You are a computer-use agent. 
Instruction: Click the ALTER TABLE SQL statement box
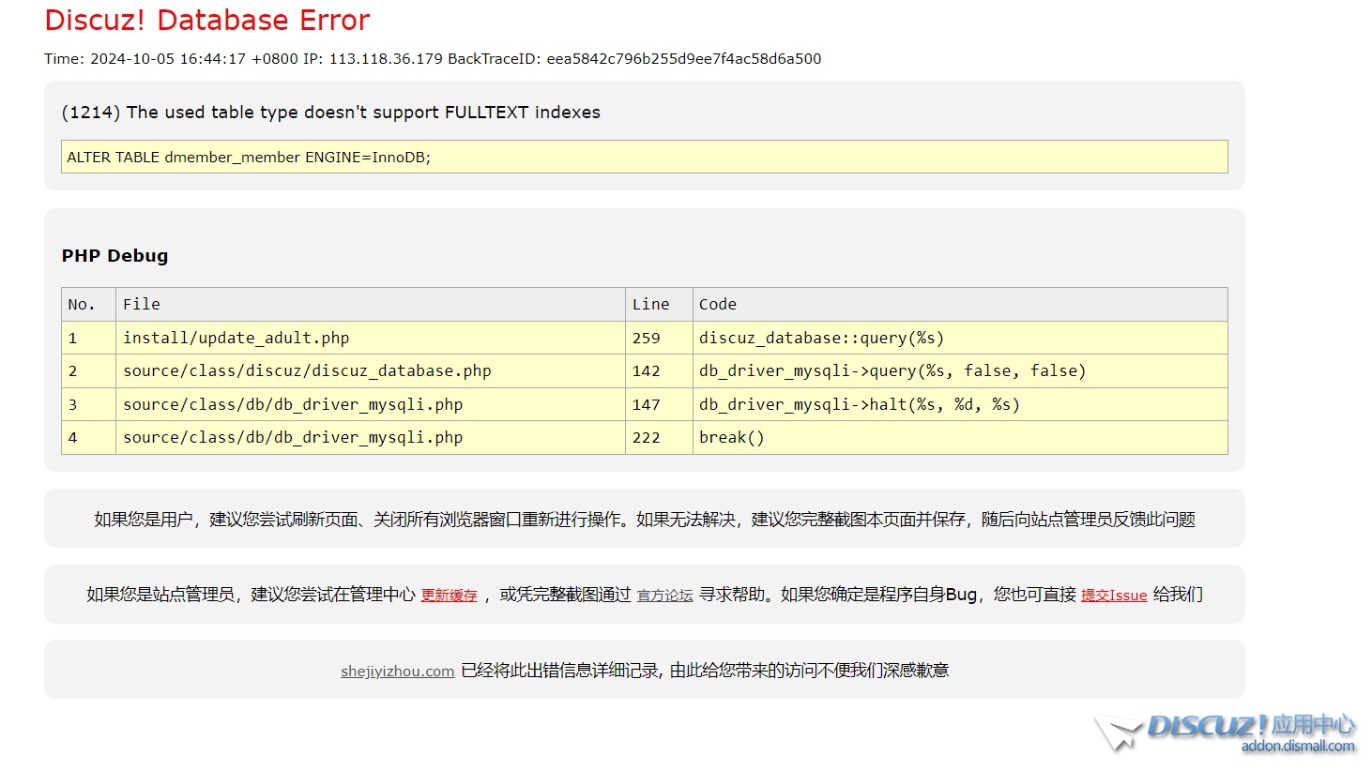pyautogui.click(x=644, y=158)
